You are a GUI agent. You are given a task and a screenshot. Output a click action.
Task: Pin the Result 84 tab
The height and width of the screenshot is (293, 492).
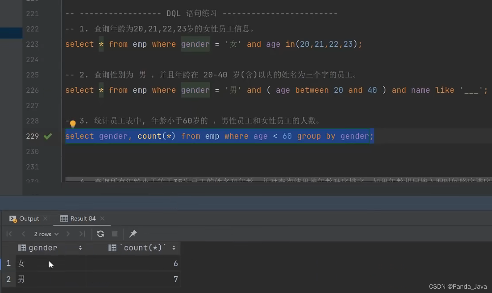click(x=133, y=234)
